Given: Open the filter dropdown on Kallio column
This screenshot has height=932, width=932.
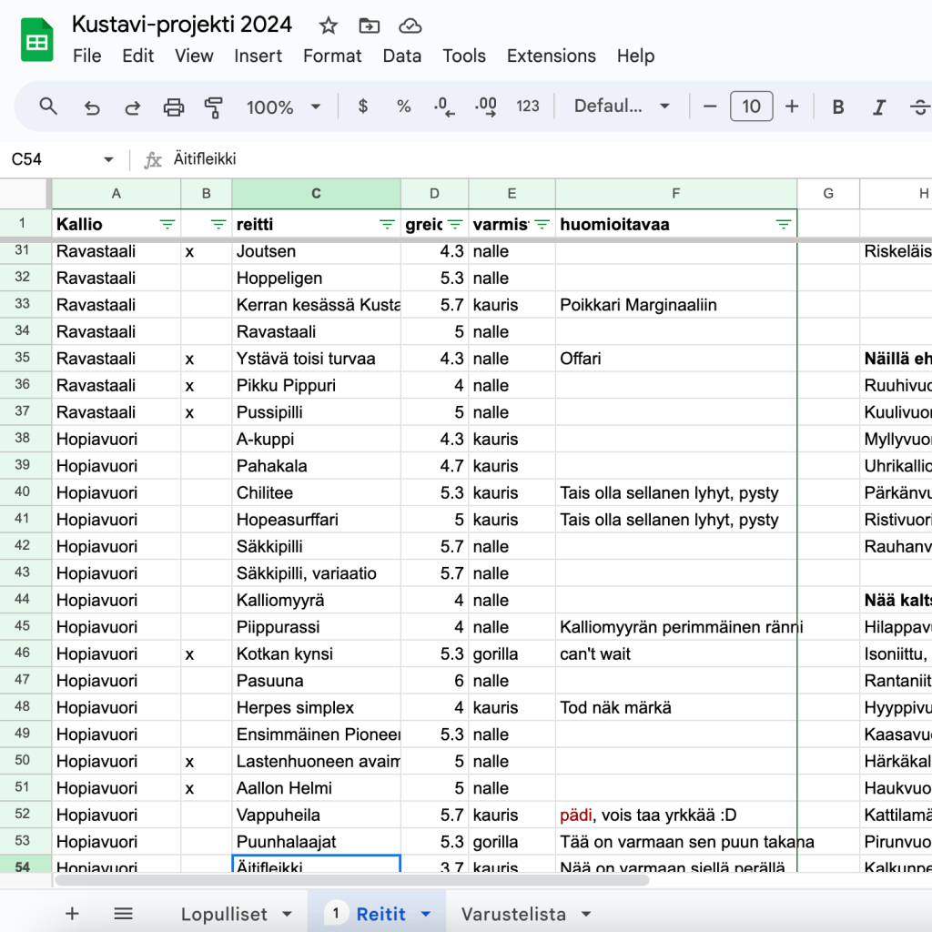Looking at the screenshot, I should coord(167,224).
